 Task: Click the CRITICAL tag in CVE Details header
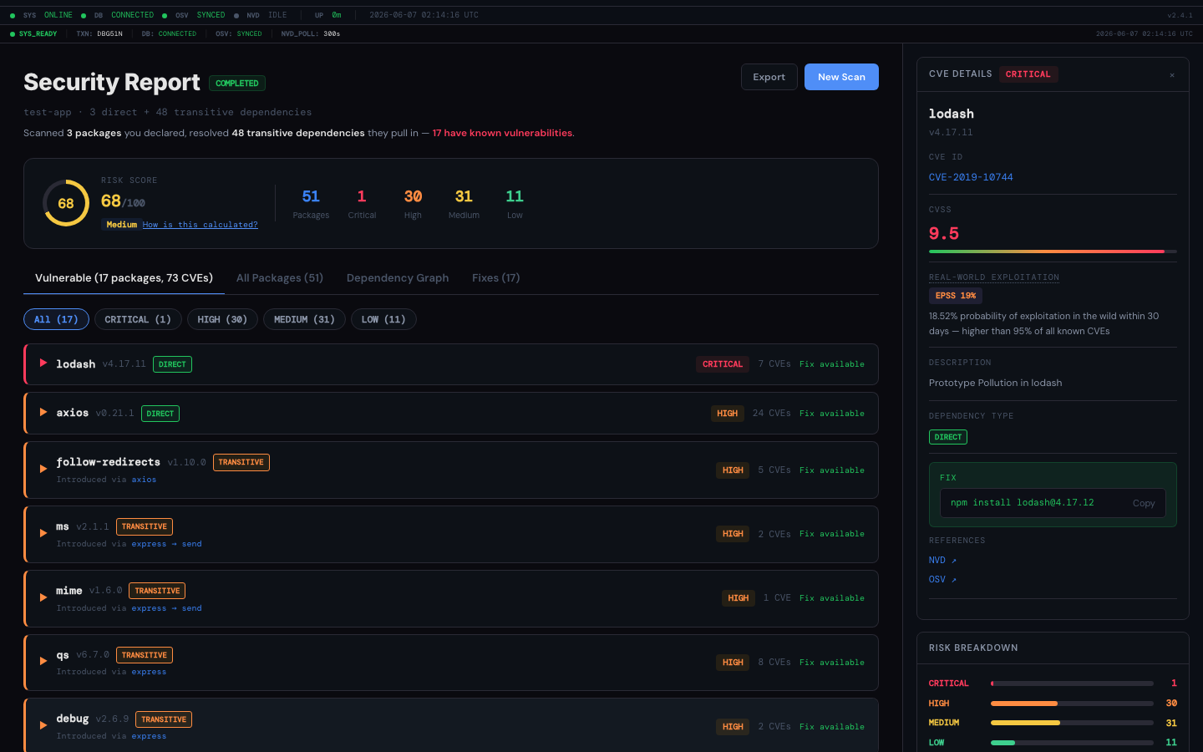tap(1028, 74)
